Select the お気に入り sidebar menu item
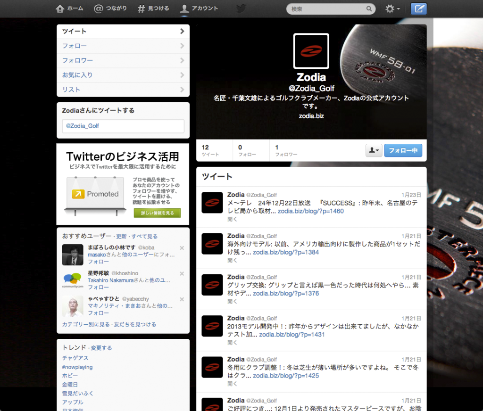The height and width of the screenshot is (411, 483). [123, 75]
